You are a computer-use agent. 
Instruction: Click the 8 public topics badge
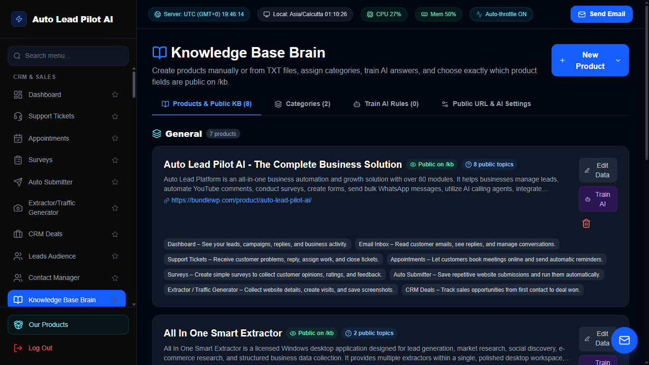pos(489,164)
